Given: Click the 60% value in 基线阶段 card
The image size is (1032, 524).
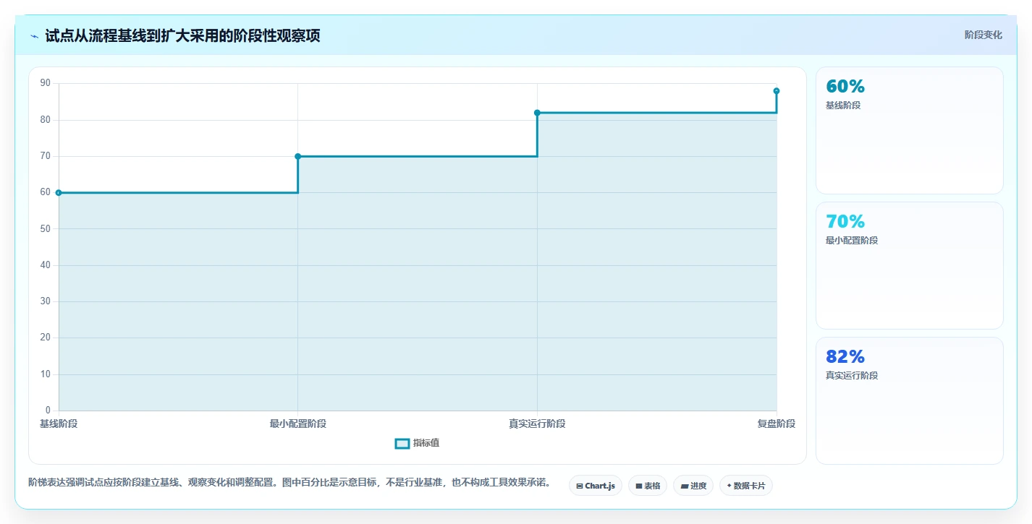Looking at the screenshot, I should coord(845,87).
